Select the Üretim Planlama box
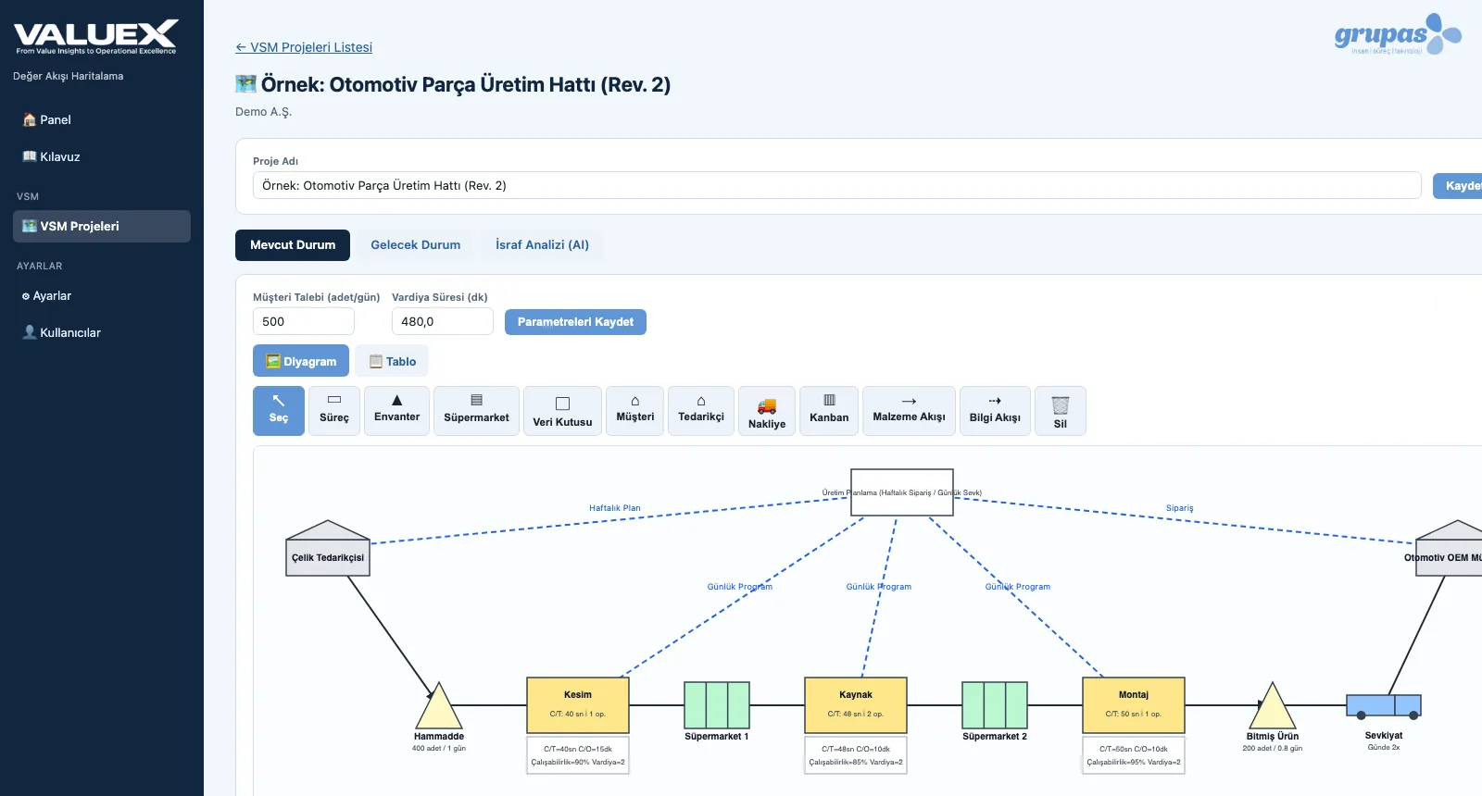The height and width of the screenshot is (796, 1482). [902, 491]
